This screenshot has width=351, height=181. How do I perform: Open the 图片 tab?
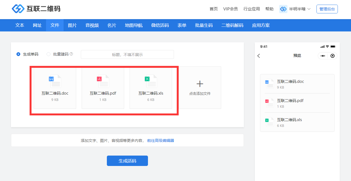click(72, 25)
